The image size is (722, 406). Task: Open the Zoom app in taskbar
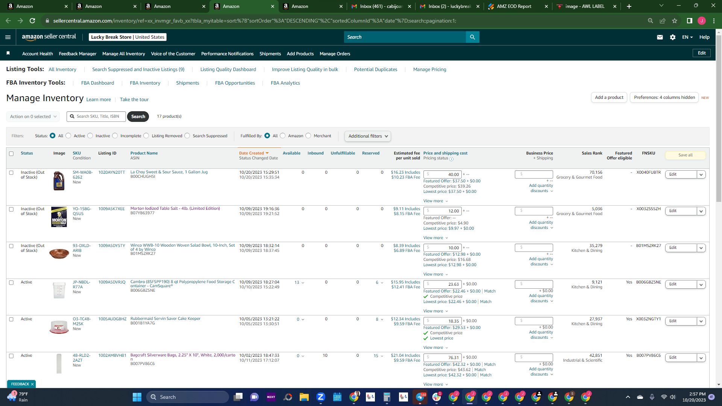321,397
